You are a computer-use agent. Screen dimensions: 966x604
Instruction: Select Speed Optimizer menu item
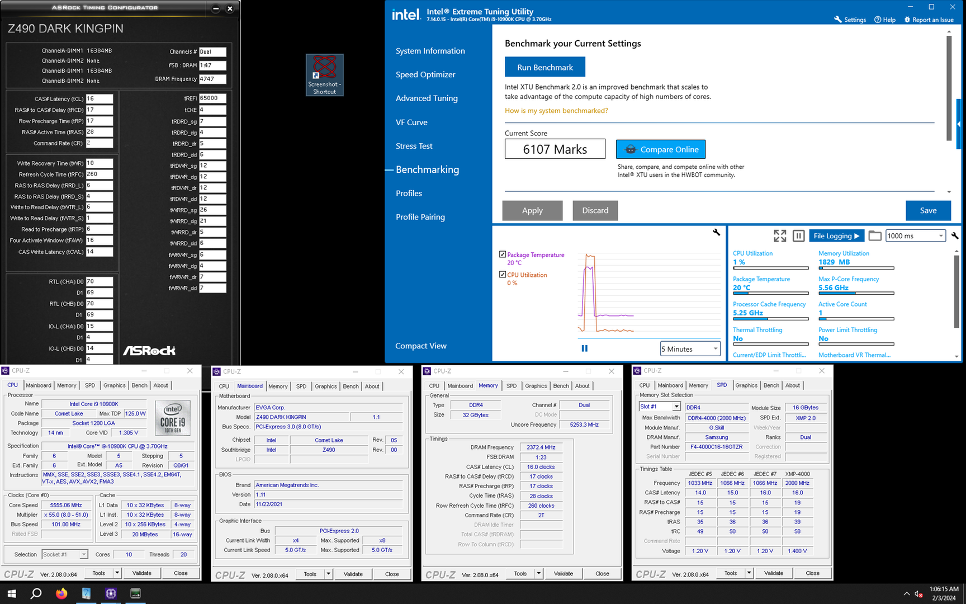[x=425, y=74]
